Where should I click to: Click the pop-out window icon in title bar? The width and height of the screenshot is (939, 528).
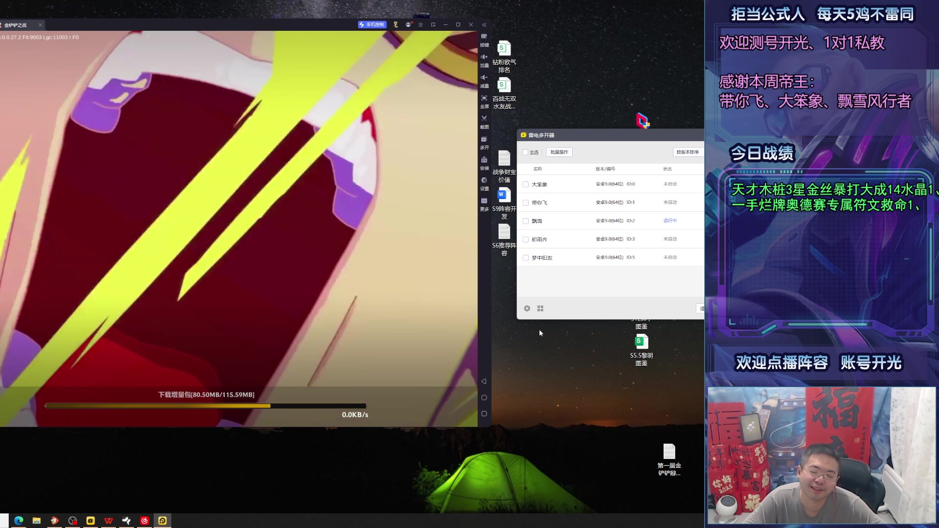(x=433, y=24)
